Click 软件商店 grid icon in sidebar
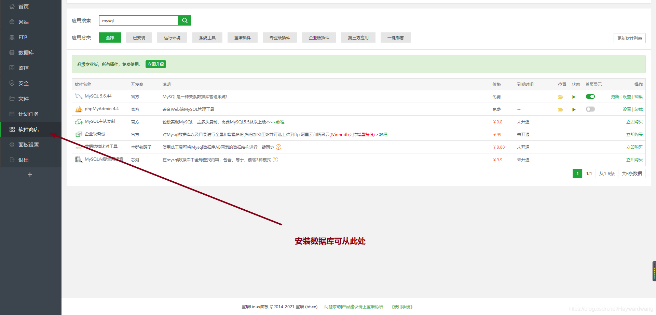This screenshot has height=315, width=656. 12,129
